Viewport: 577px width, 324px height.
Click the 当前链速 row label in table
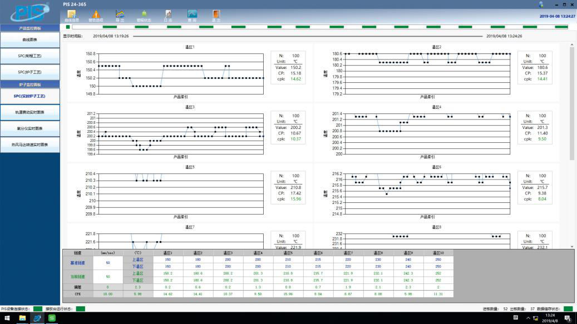(78, 277)
